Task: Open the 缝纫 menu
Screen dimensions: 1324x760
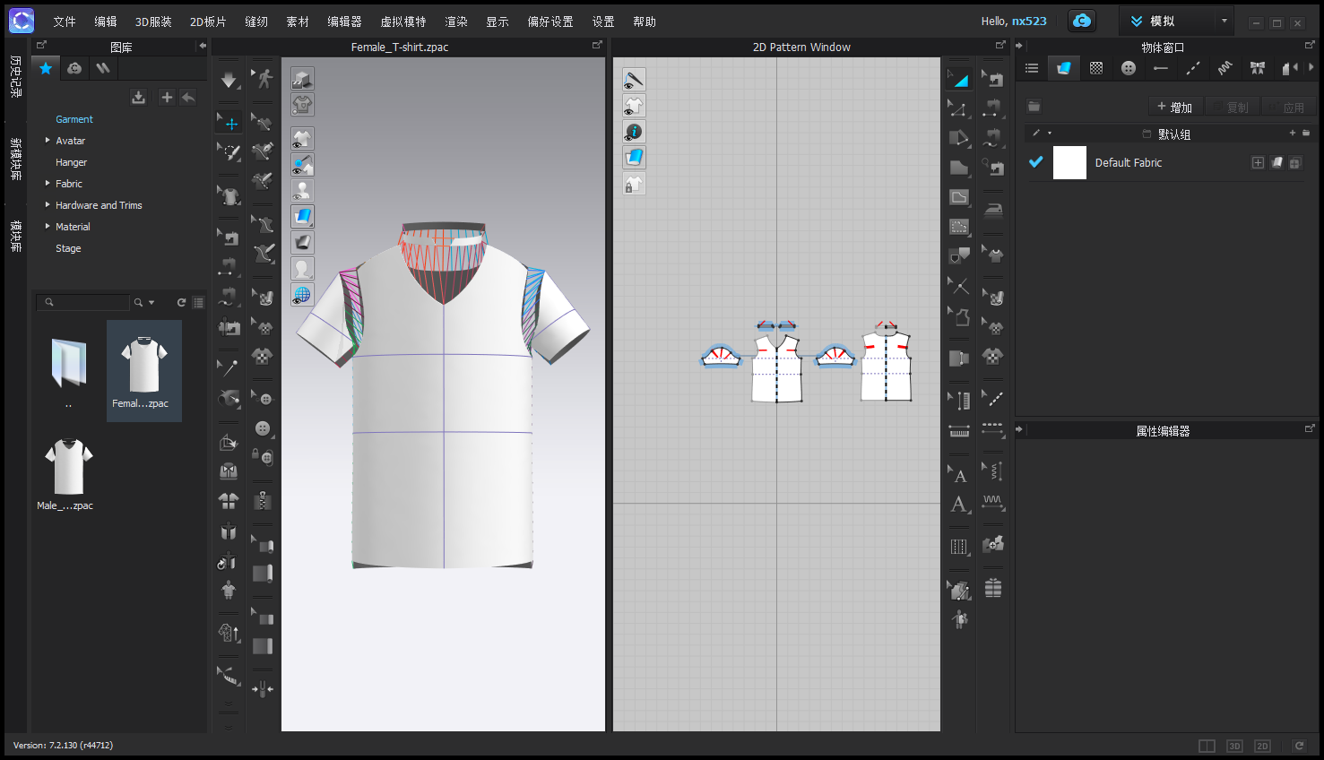Action: 256,22
